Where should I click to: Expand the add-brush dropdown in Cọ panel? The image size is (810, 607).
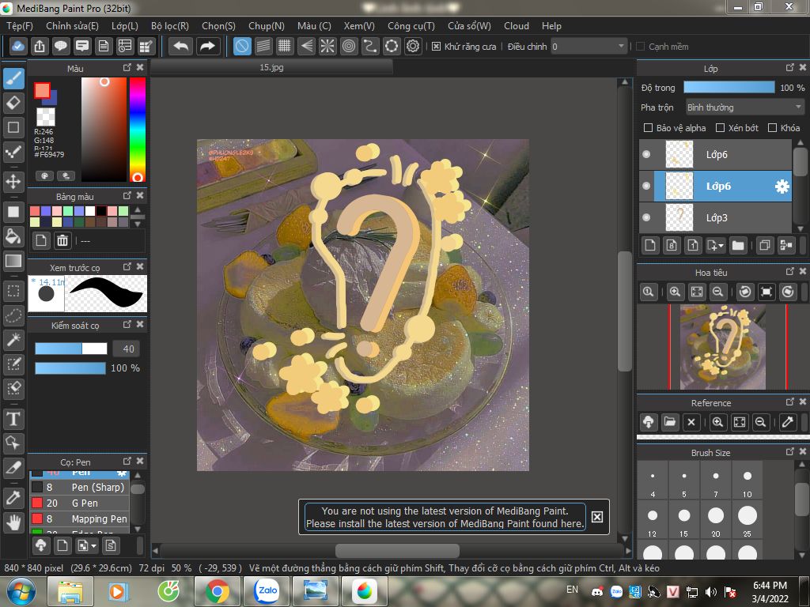click(86, 545)
